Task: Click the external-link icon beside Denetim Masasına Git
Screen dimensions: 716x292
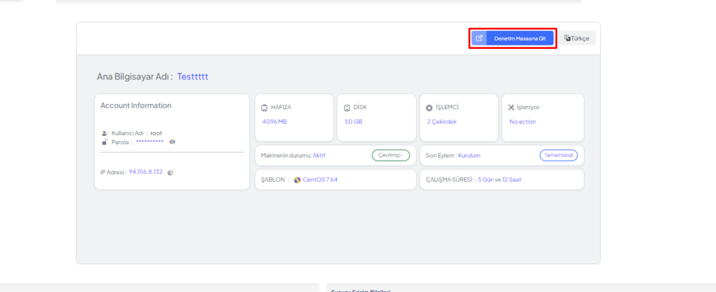Action: pos(479,38)
